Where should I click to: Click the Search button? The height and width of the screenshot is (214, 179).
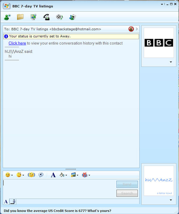[127, 193]
